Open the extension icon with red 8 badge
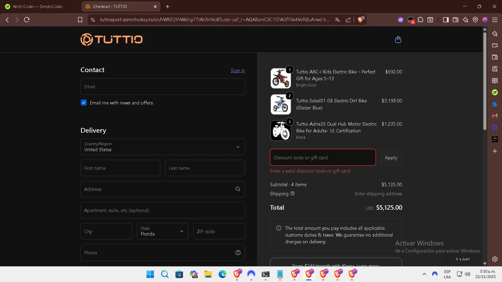 click(x=411, y=20)
